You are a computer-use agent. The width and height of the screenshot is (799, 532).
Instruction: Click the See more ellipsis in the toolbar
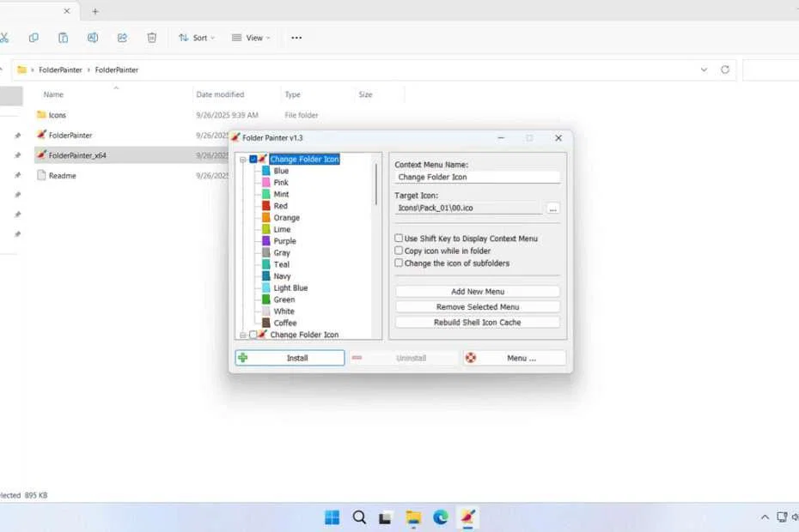click(296, 38)
